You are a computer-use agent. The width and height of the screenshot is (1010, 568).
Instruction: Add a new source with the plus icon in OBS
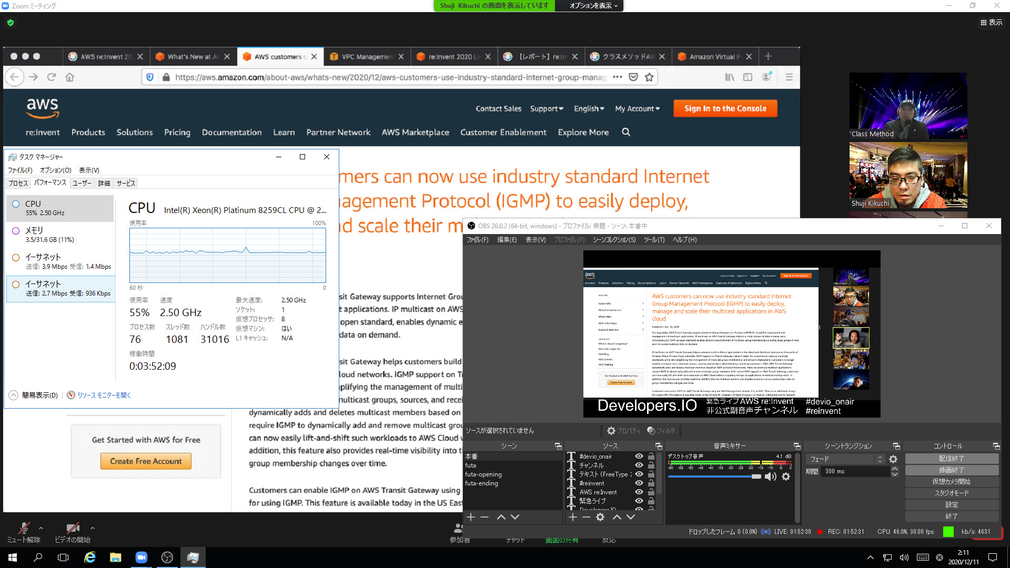click(573, 517)
